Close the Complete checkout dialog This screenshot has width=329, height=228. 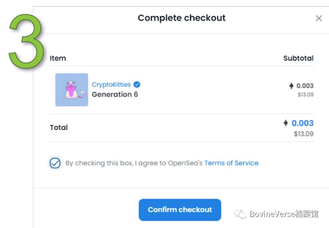(x=319, y=18)
